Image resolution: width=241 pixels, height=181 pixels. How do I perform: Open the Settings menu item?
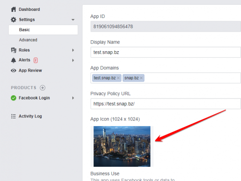pyautogui.click(x=27, y=19)
